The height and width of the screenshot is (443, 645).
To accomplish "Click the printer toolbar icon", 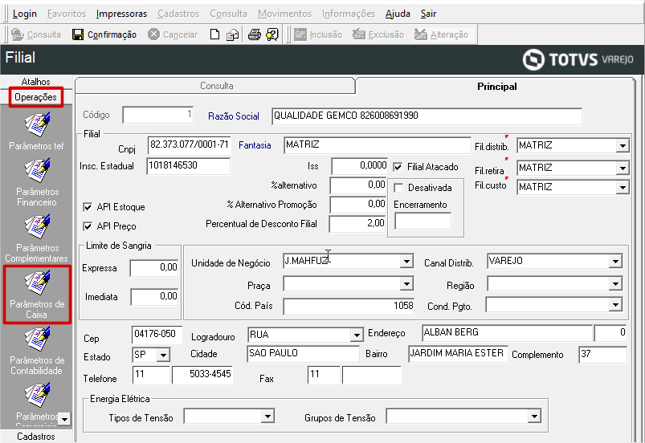I will pos(254,35).
